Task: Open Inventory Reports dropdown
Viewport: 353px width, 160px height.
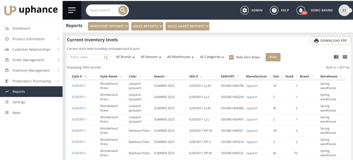Action: click(109, 26)
